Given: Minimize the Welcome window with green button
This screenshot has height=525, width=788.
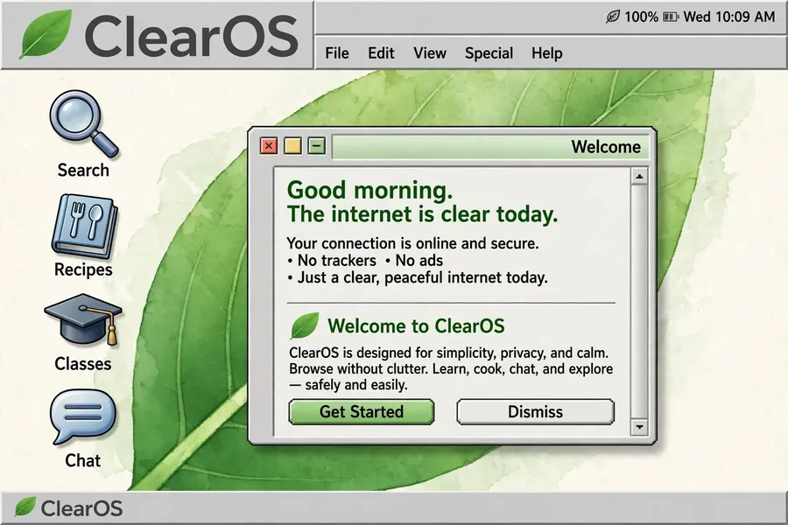Looking at the screenshot, I should point(317,146).
